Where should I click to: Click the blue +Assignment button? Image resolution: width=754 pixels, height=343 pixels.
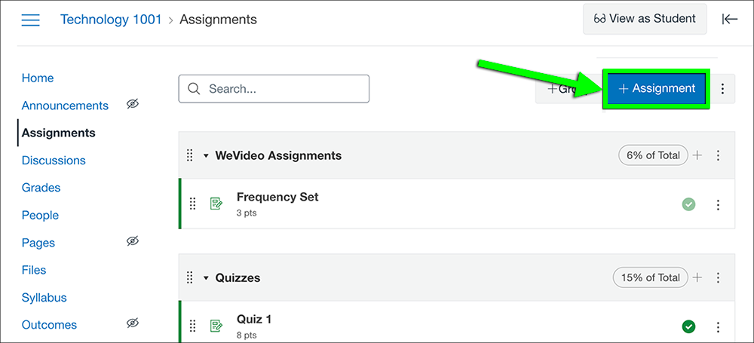pyautogui.click(x=657, y=88)
